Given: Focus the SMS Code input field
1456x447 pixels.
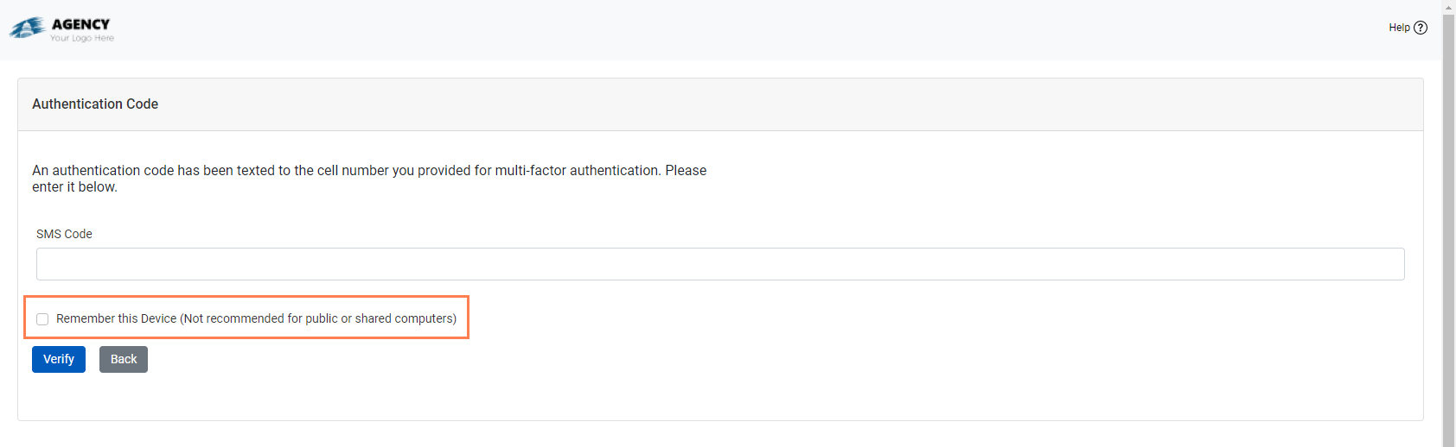Looking at the screenshot, I should coord(719,264).
